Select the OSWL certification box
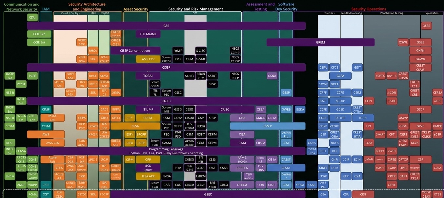This screenshot has height=198, width=444. [x=403, y=42]
